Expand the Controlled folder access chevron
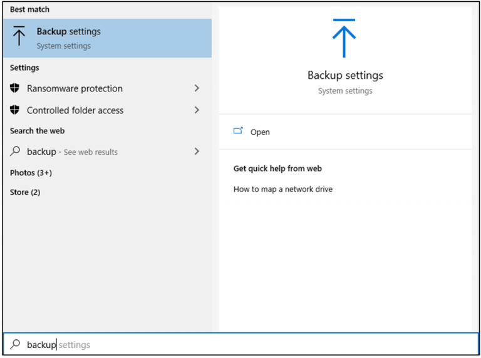The height and width of the screenshot is (358, 481). (x=197, y=110)
